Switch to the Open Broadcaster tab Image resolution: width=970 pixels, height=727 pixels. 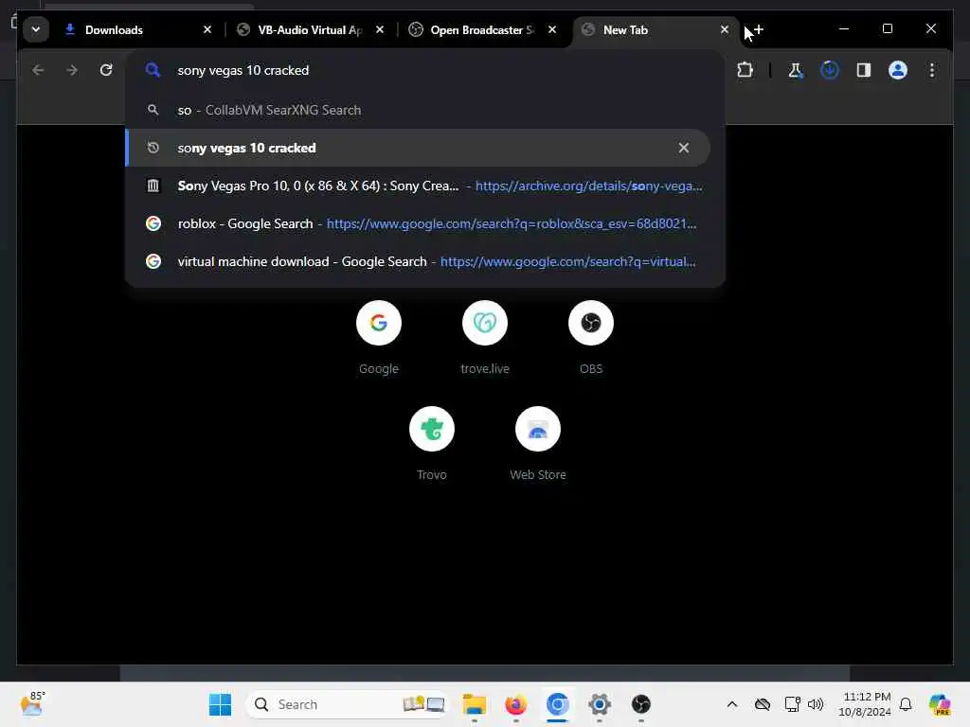[x=476, y=29]
